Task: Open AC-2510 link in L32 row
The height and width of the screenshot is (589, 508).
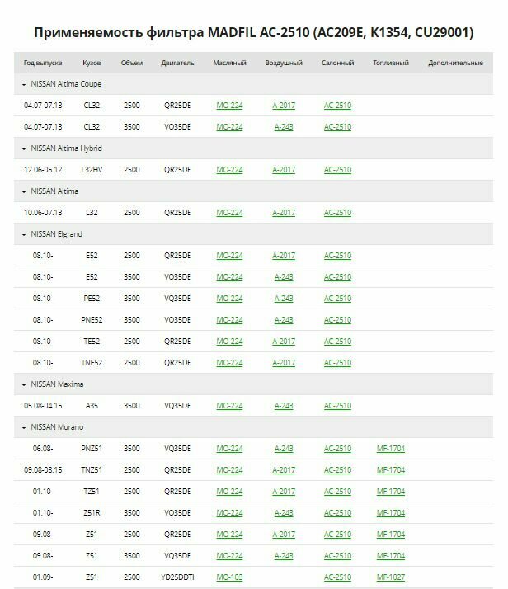Action: (337, 213)
